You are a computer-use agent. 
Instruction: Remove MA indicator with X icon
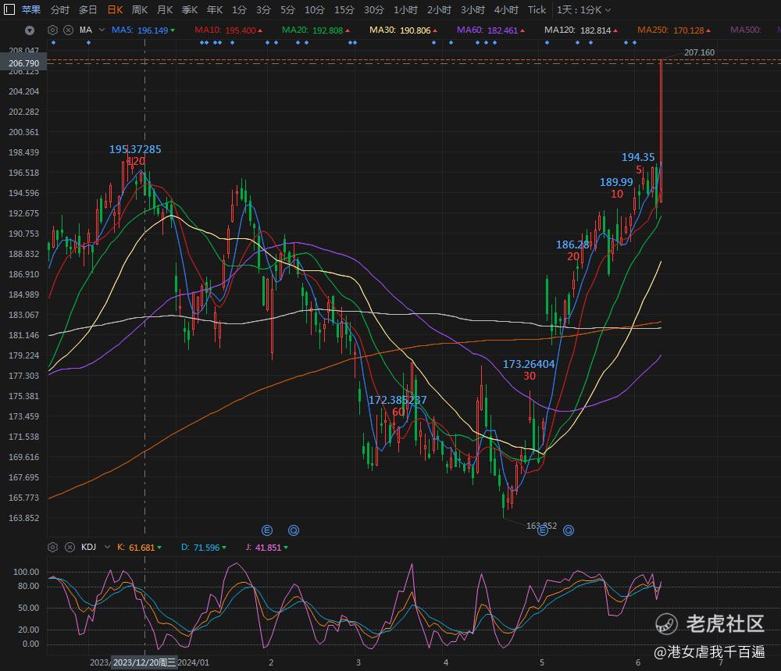pos(69,30)
